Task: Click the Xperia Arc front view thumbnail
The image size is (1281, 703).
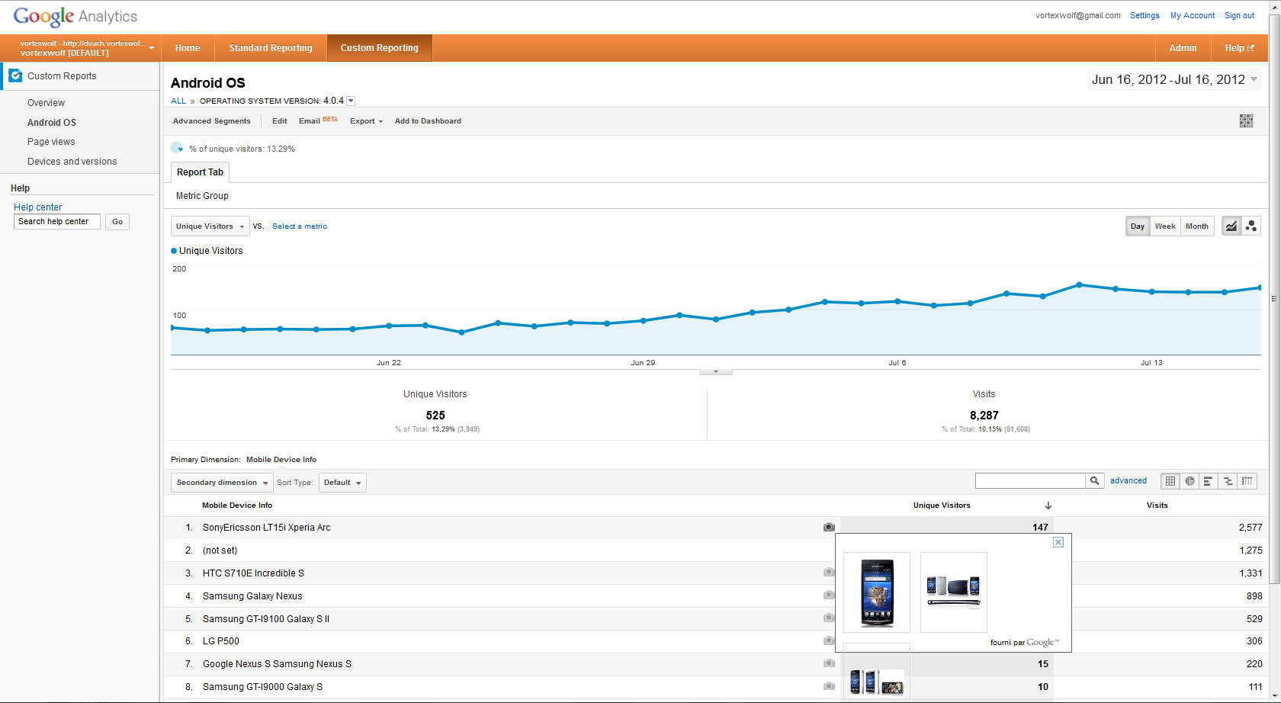Action: (x=877, y=592)
